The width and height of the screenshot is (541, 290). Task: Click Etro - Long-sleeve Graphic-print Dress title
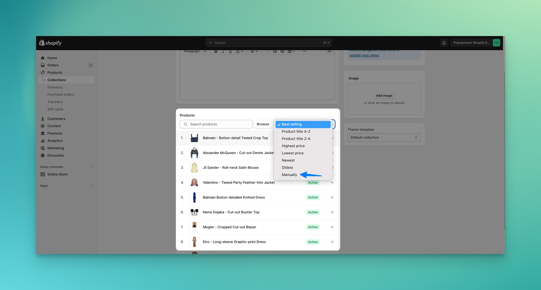[234, 242]
